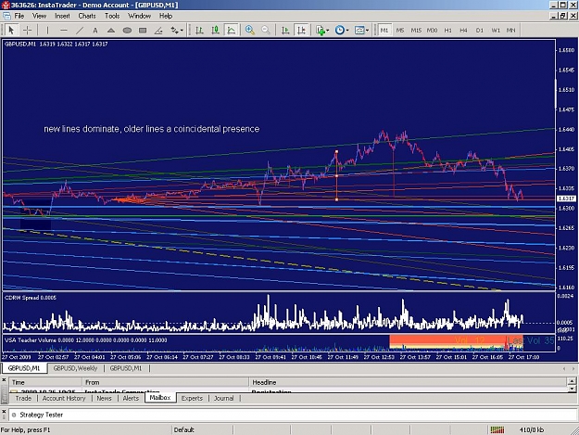Select the trendline drawing tool
The height and width of the screenshot is (435, 579).
click(80, 31)
